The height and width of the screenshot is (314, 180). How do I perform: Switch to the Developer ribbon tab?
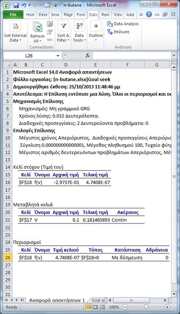43,15
